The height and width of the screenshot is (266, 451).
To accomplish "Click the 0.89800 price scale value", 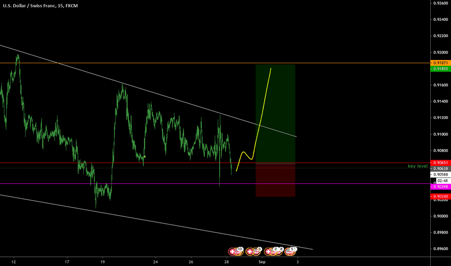I will click(x=441, y=232).
